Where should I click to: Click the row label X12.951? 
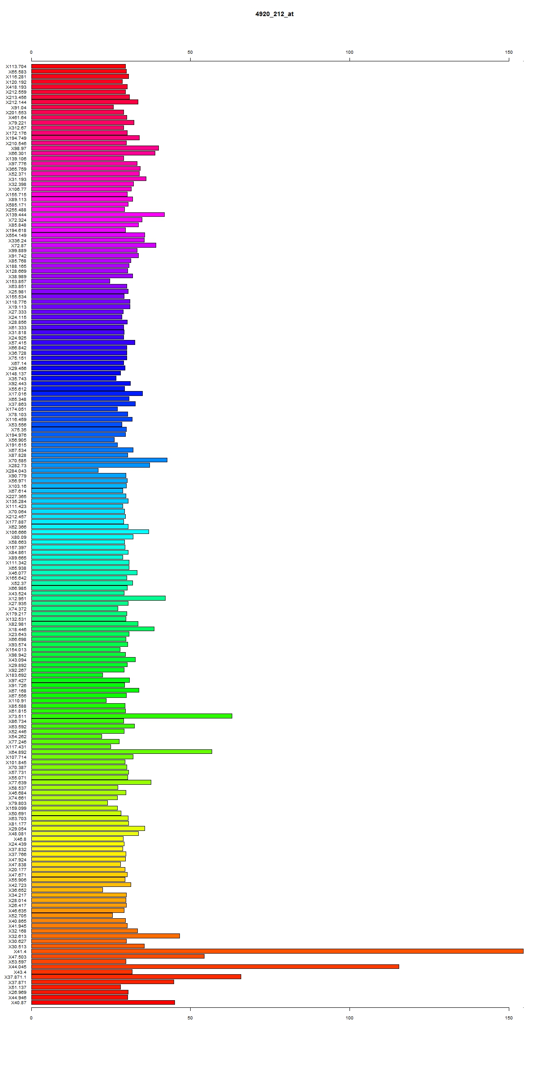pos(17,598)
